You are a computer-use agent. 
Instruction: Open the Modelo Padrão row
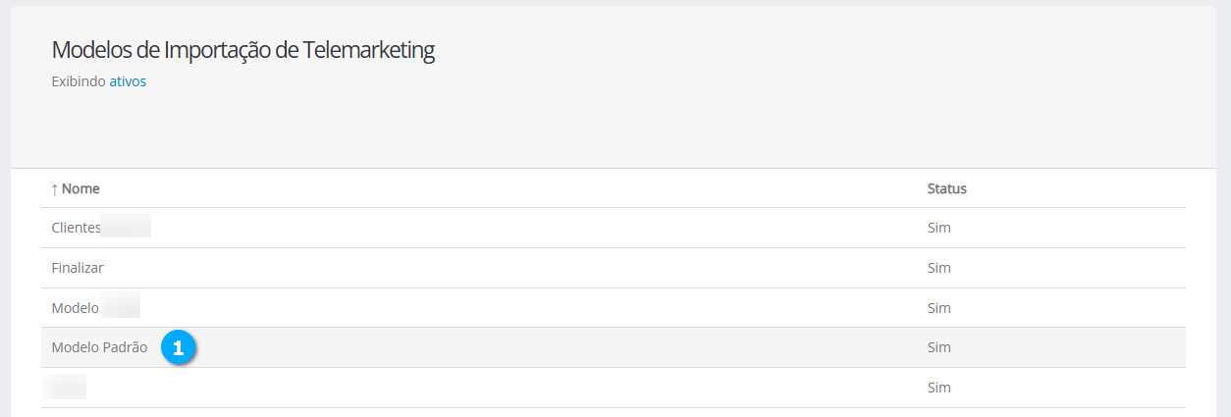(x=99, y=347)
